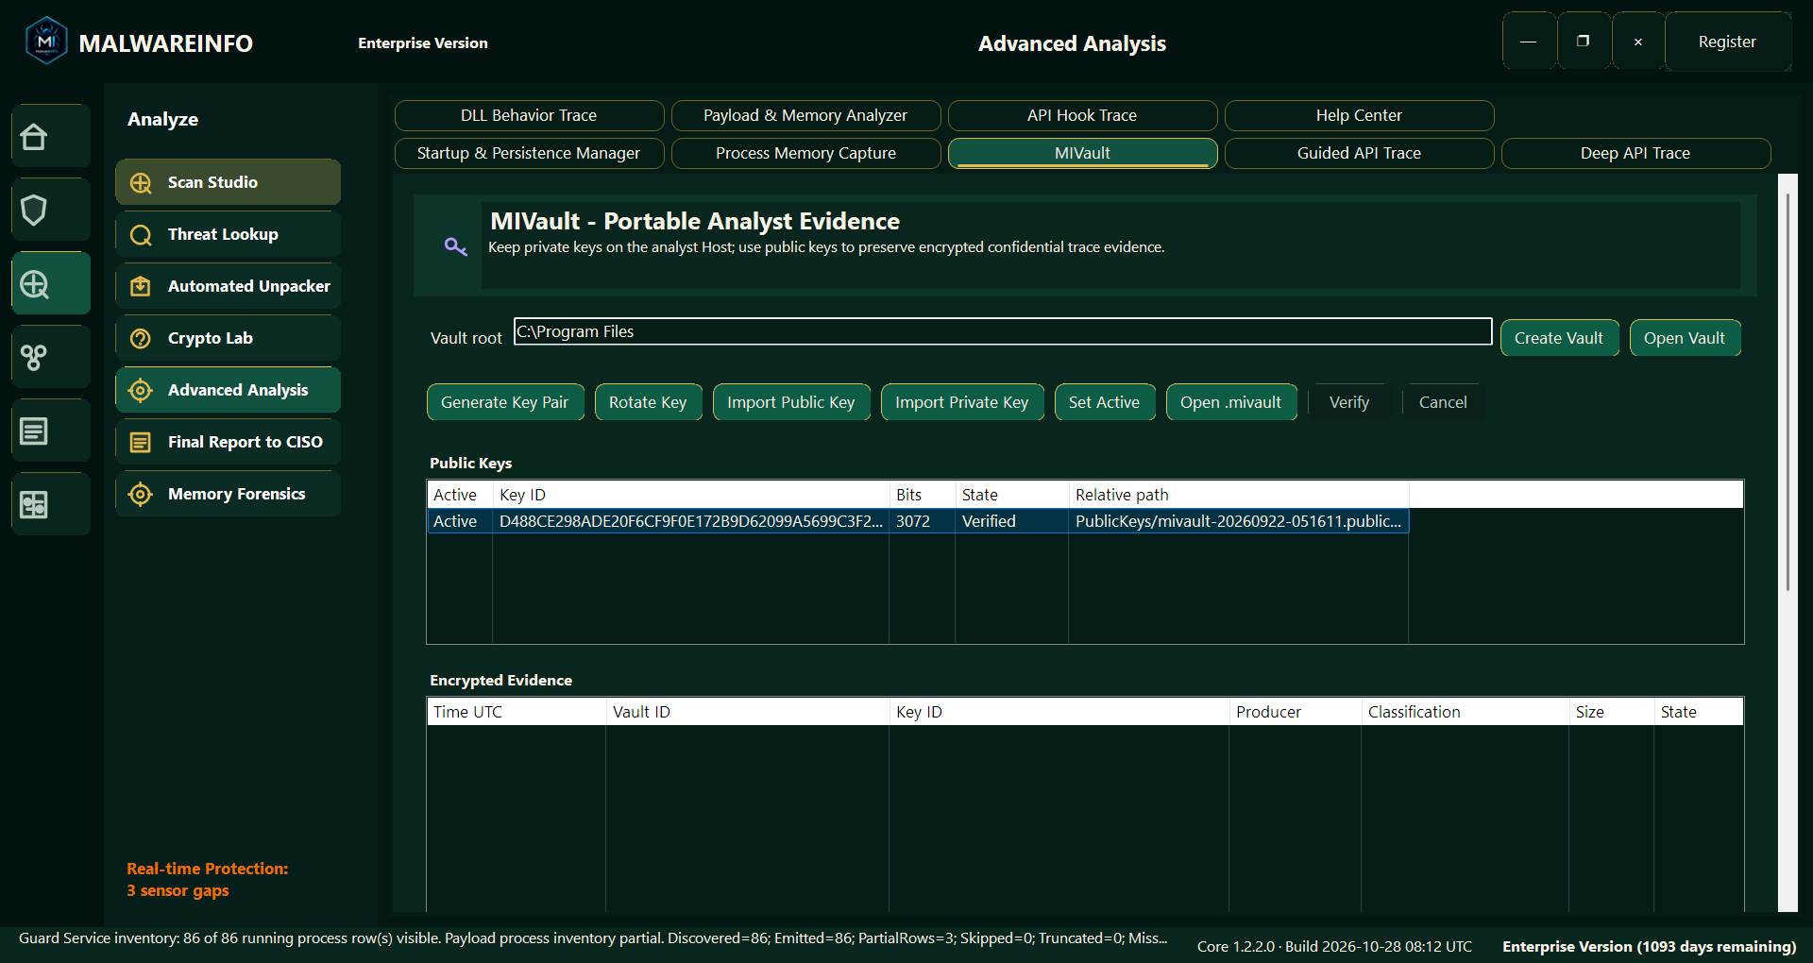Switch to Payload & Memory Analyzer tab
Screen dimensions: 1813x963
805,115
